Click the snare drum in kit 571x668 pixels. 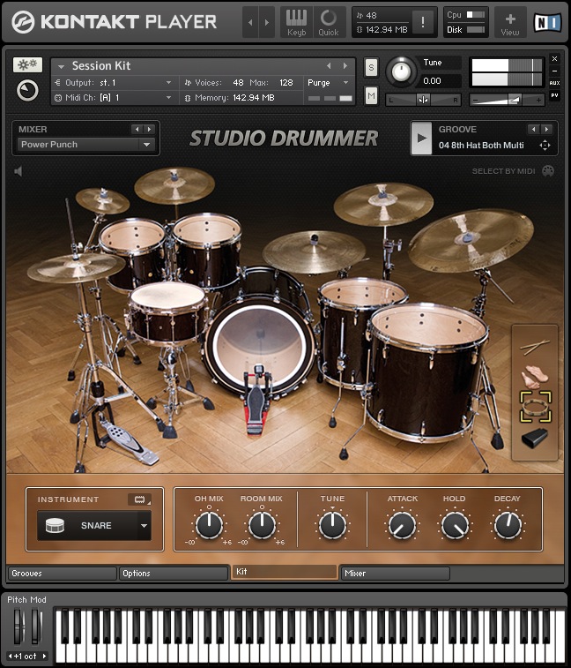click(x=168, y=313)
